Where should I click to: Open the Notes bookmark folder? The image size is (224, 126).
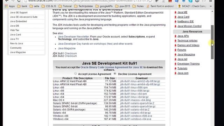pos(138,6)
